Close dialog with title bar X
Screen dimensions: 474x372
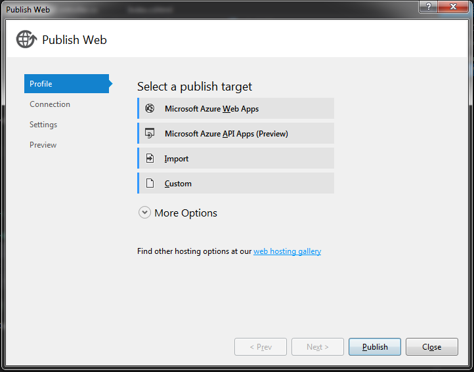pos(453,7)
